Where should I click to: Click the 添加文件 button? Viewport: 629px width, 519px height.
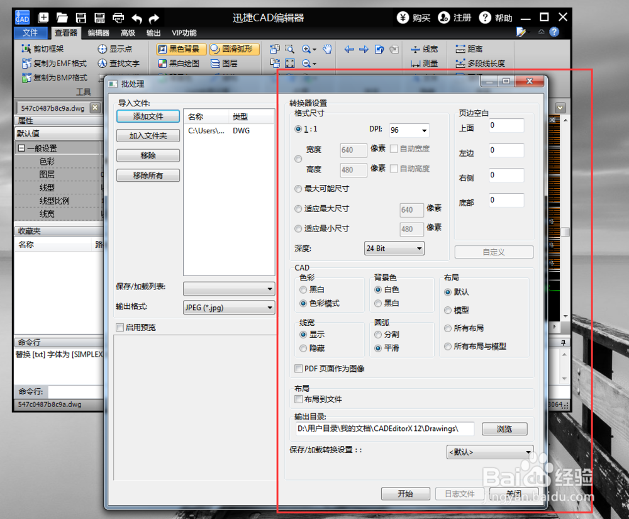tap(148, 116)
